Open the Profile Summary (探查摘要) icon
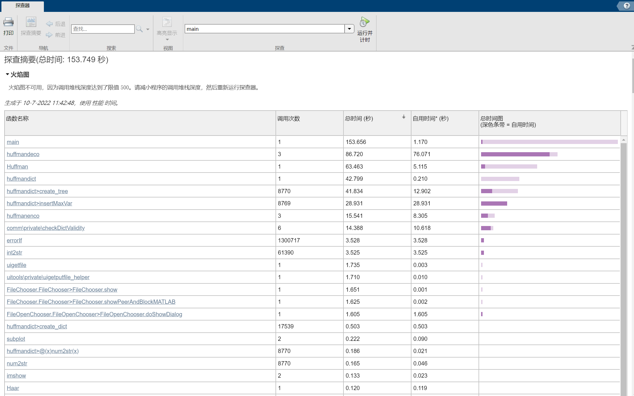Image resolution: width=634 pixels, height=396 pixels. click(31, 22)
